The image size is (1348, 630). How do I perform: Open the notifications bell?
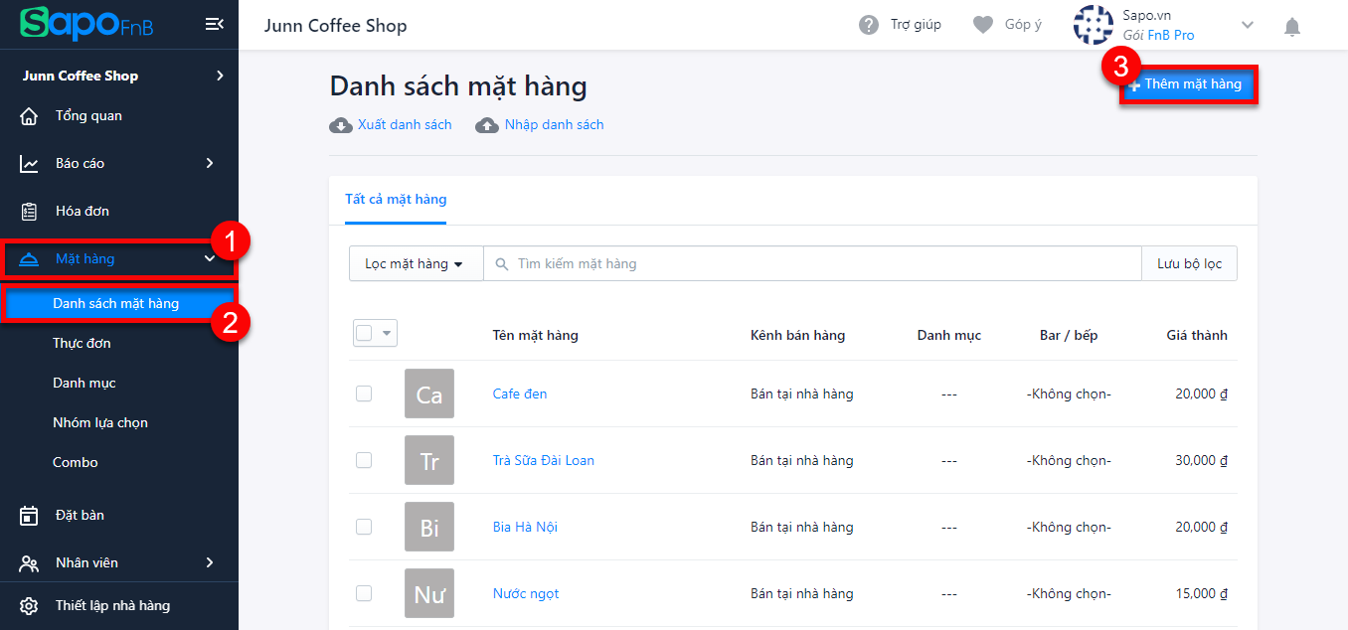[x=1292, y=27]
